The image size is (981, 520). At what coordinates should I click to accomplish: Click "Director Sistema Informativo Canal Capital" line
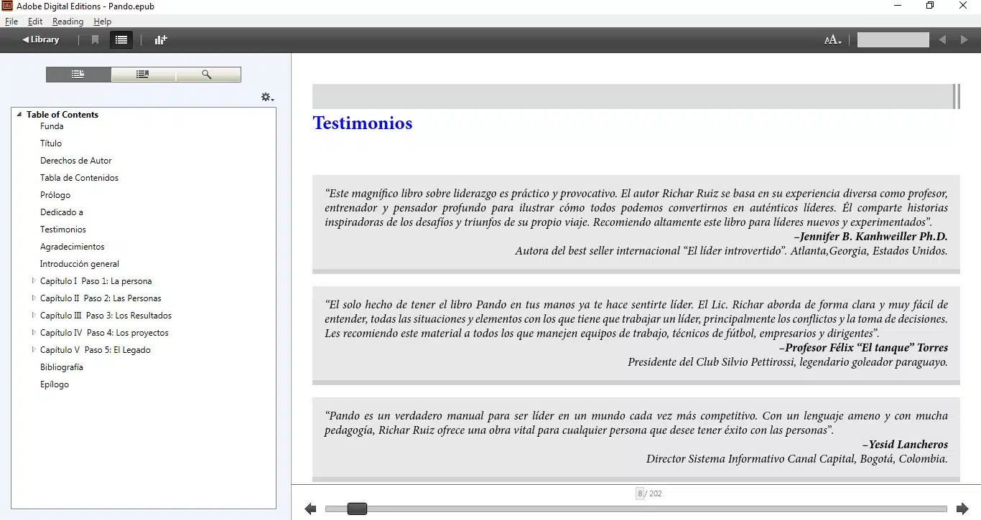(797, 459)
